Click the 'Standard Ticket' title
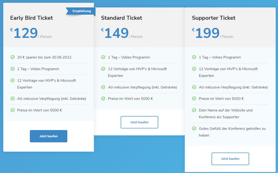The width and height of the screenshot is (278, 173). [x=121, y=18]
